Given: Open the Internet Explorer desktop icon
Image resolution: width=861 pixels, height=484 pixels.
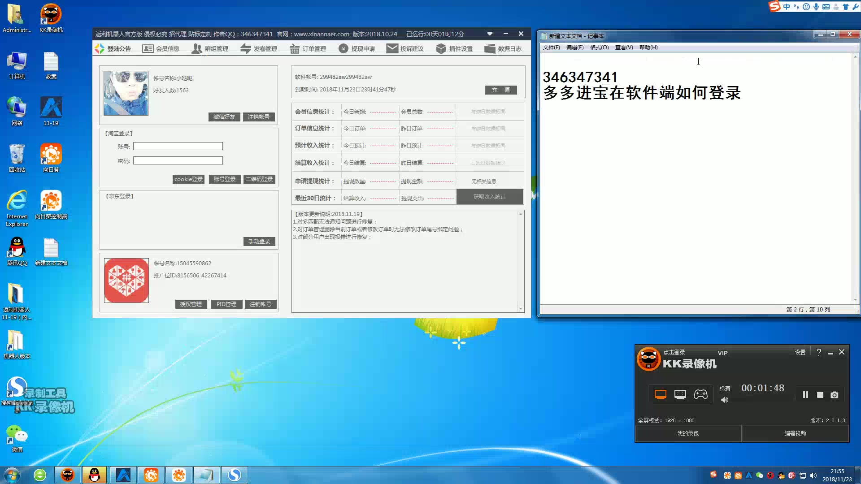Looking at the screenshot, I should click(x=17, y=208).
